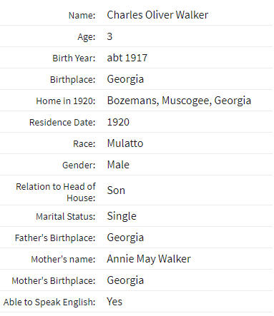Click the Home in 1920 label
The image size is (274, 316).
click(x=66, y=101)
